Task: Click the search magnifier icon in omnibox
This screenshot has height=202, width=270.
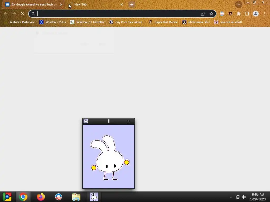Action: [33, 14]
